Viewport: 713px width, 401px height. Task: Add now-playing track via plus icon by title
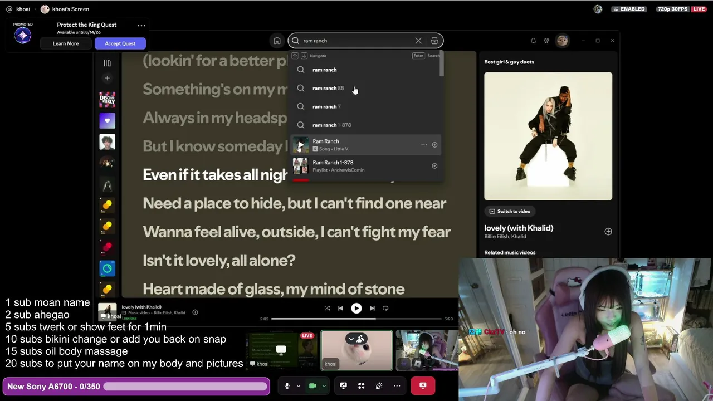pos(195,312)
